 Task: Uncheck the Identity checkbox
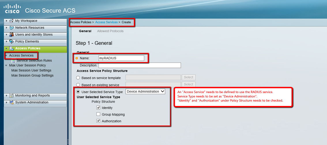click(98, 108)
